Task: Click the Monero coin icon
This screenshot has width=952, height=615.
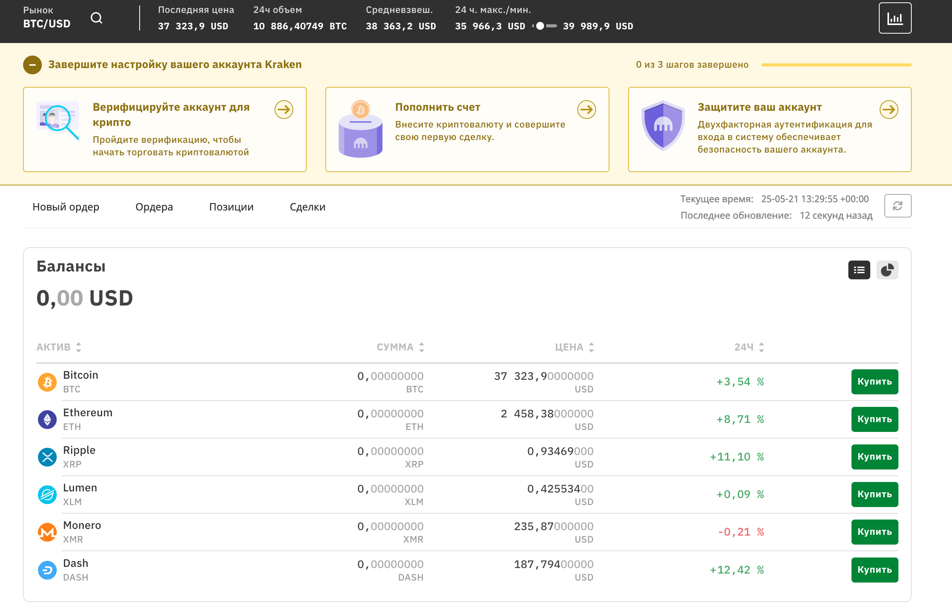Action: pyautogui.click(x=47, y=532)
